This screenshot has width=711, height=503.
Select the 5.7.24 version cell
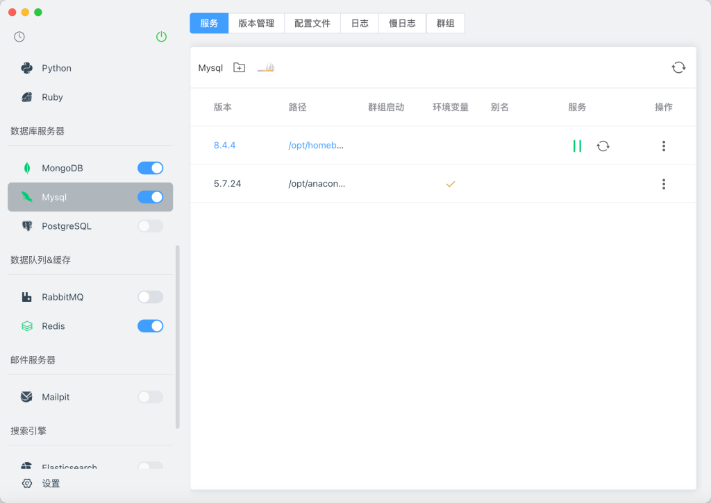click(x=227, y=184)
